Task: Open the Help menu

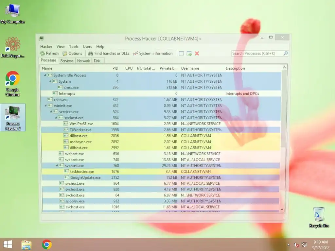Action: coord(100,46)
